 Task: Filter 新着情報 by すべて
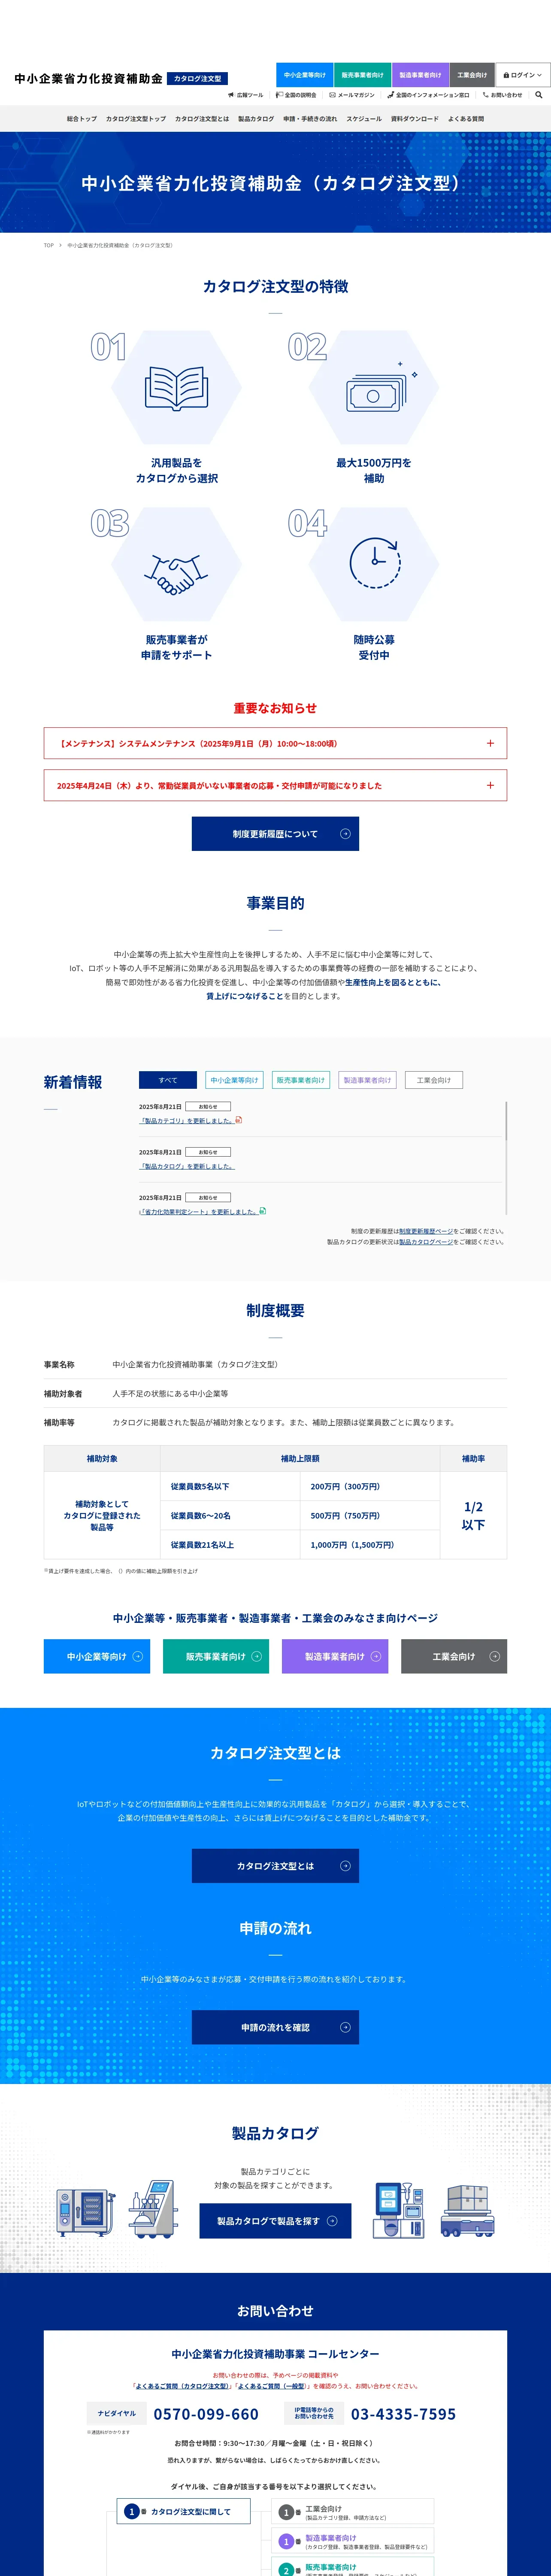pyautogui.click(x=168, y=1080)
